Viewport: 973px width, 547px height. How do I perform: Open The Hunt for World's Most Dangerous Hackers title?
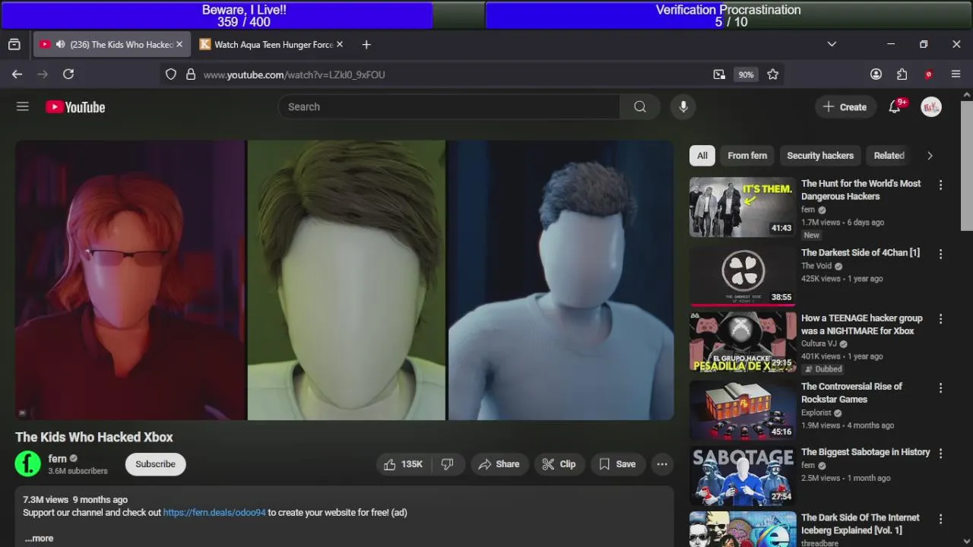(860, 190)
